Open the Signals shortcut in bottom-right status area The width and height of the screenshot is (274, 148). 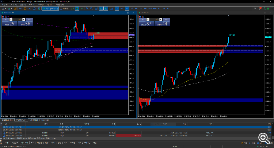(x=252, y=143)
